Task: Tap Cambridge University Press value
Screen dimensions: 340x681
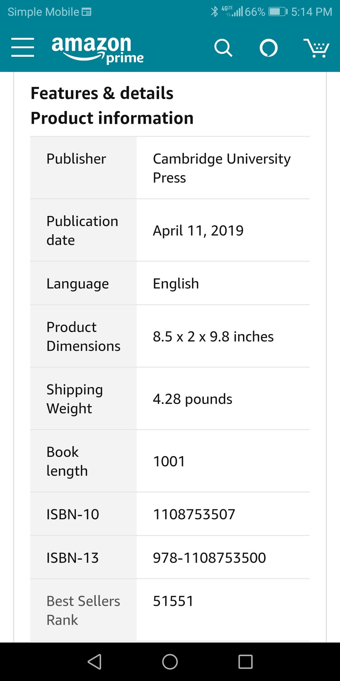Action: (x=222, y=168)
